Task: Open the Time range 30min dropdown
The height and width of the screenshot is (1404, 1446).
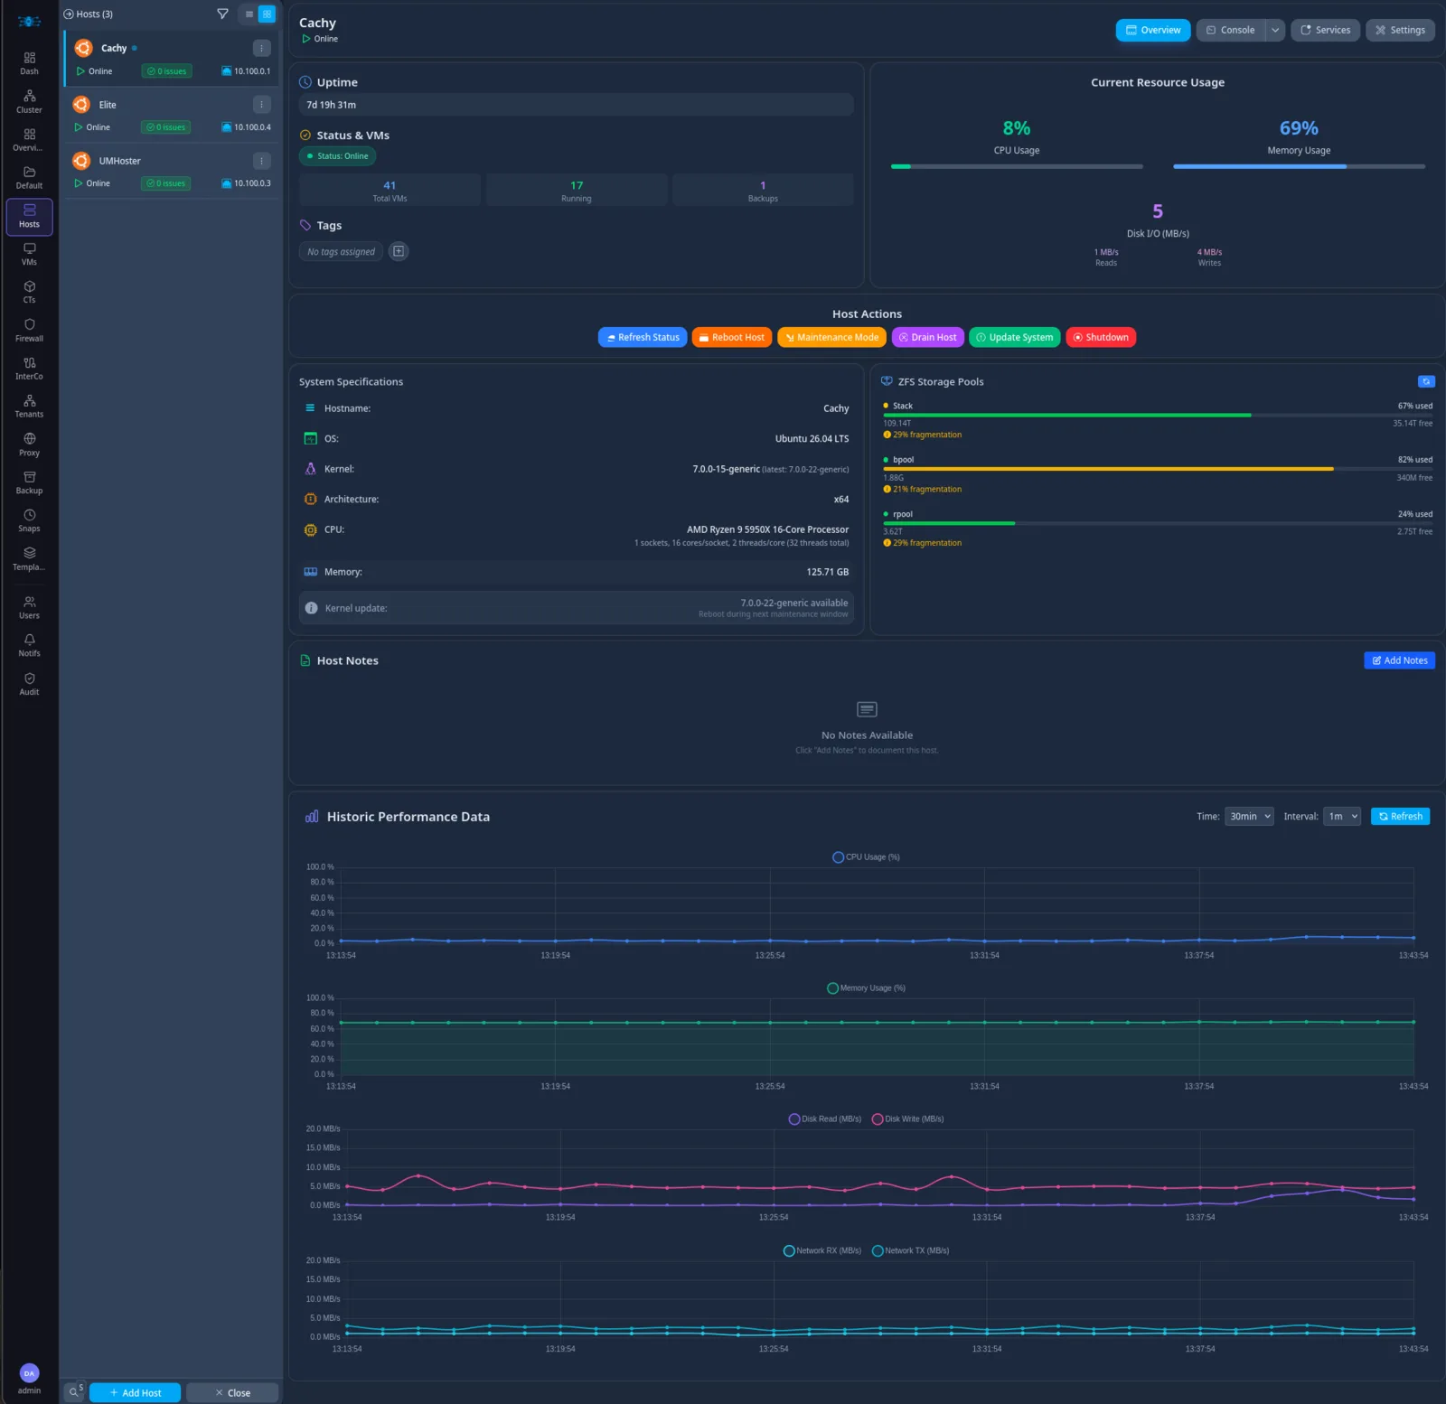Action: tap(1249, 816)
